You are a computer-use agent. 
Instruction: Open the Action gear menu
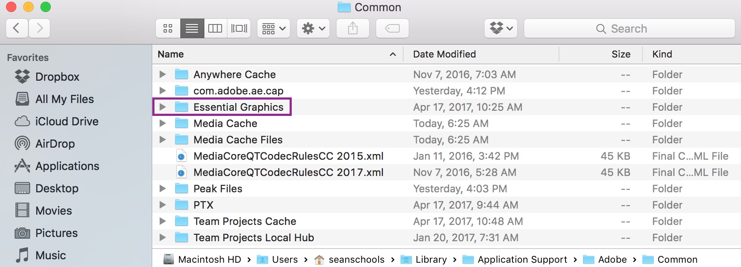click(x=313, y=28)
